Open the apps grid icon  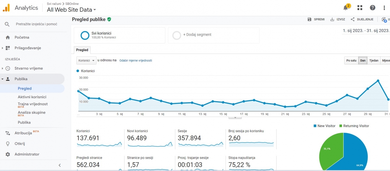coord(360,8)
